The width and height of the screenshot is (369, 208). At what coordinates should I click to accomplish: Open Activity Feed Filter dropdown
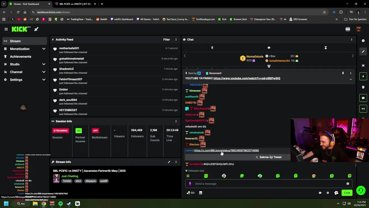(167, 40)
